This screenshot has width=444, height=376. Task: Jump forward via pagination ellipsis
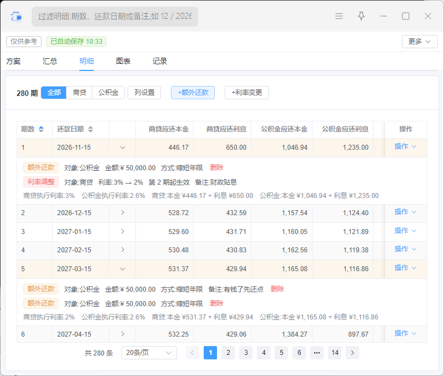point(317,353)
